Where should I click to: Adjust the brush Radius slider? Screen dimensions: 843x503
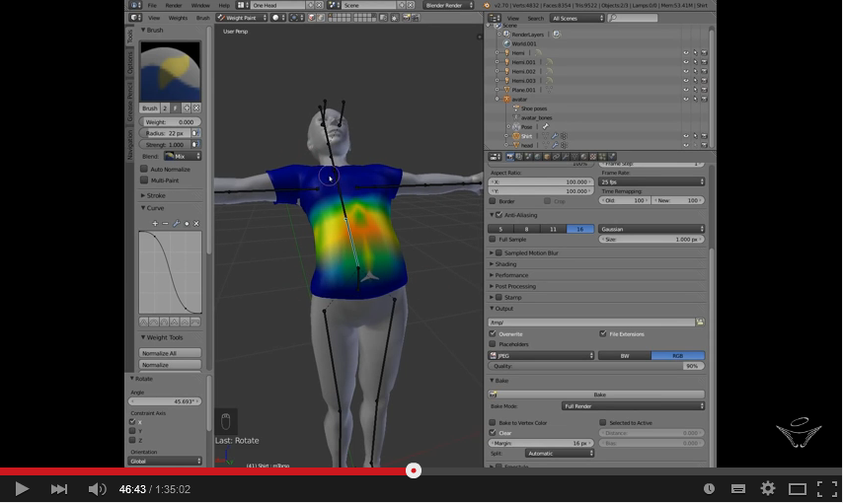pos(165,133)
